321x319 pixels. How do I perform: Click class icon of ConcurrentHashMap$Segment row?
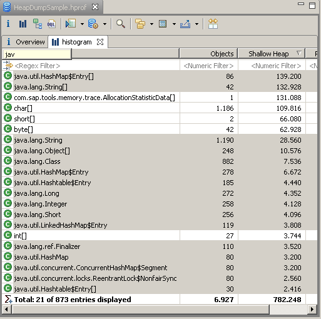coord(8,267)
